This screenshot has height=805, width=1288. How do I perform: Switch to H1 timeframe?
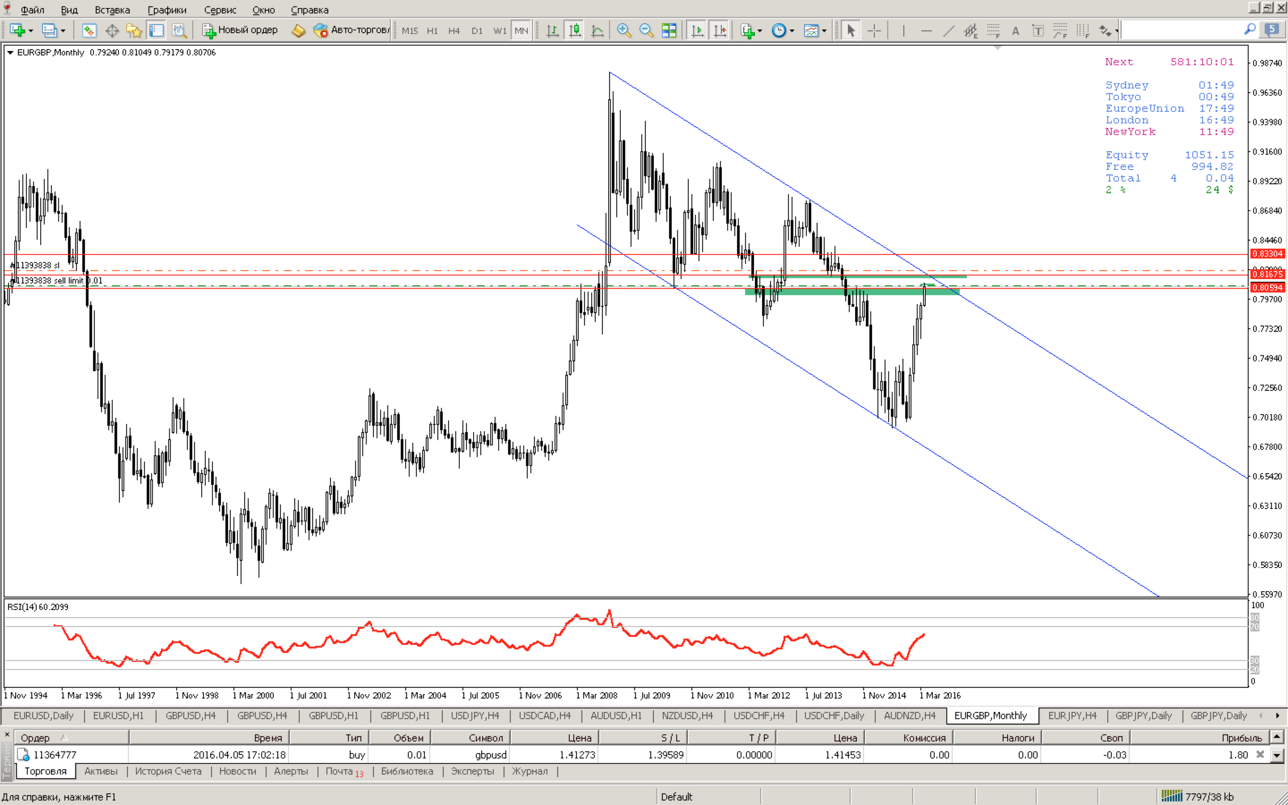point(432,31)
